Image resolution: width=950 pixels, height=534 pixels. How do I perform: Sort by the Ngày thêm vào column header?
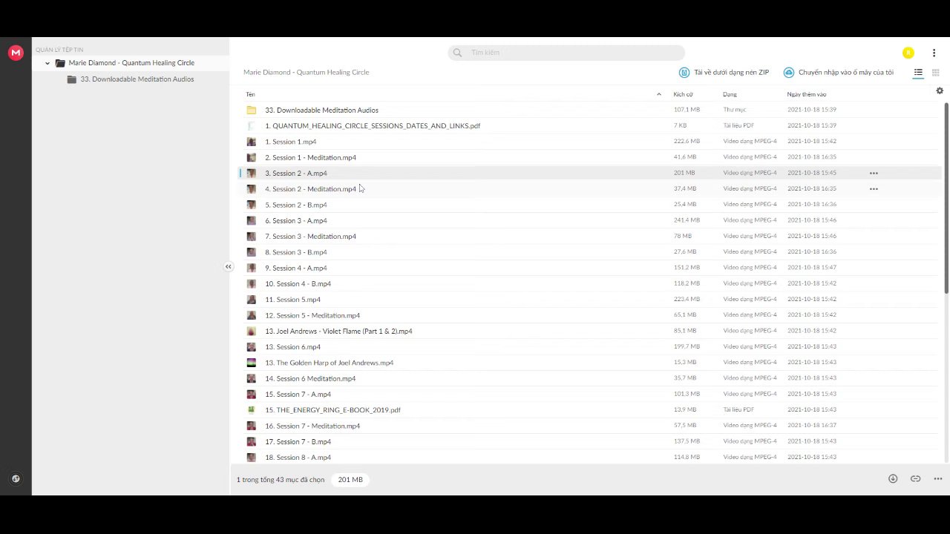[x=807, y=95]
